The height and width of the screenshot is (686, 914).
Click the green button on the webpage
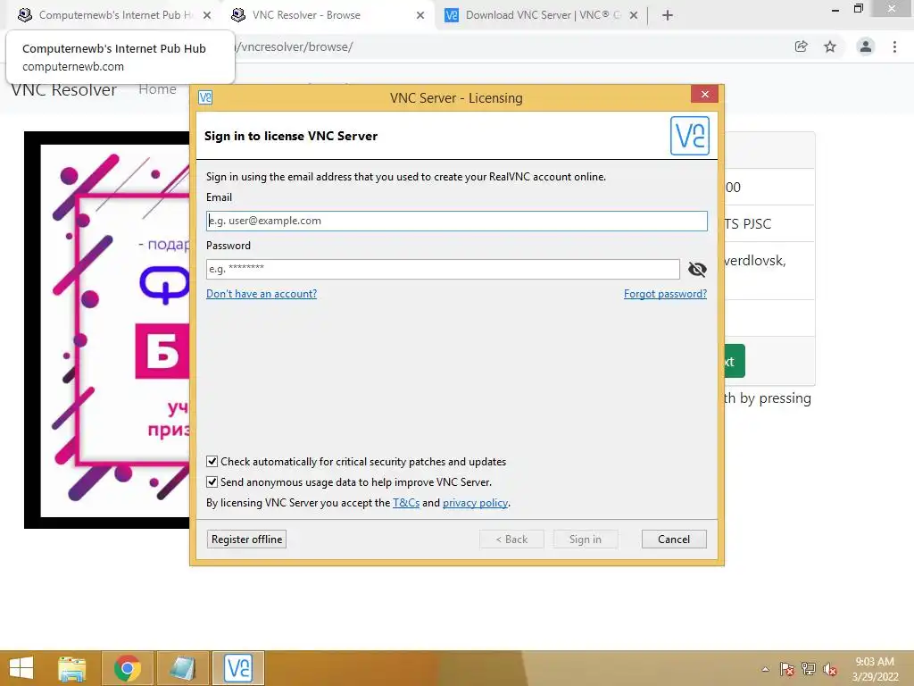point(735,361)
